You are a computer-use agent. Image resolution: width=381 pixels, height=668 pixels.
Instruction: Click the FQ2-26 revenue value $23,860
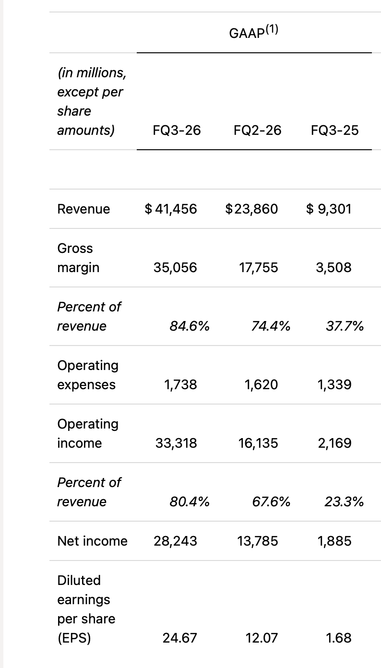tap(251, 209)
